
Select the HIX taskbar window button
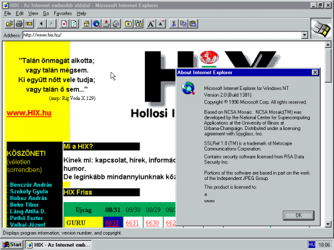pyautogui.click(x=58, y=245)
